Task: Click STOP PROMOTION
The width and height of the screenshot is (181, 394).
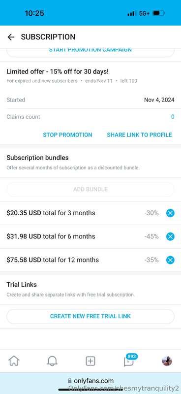Action: [x=67, y=134]
